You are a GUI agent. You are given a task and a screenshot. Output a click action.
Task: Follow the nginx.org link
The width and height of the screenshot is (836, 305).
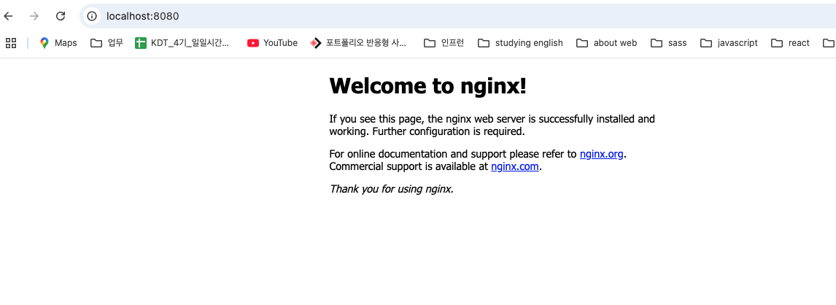[601, 154]
